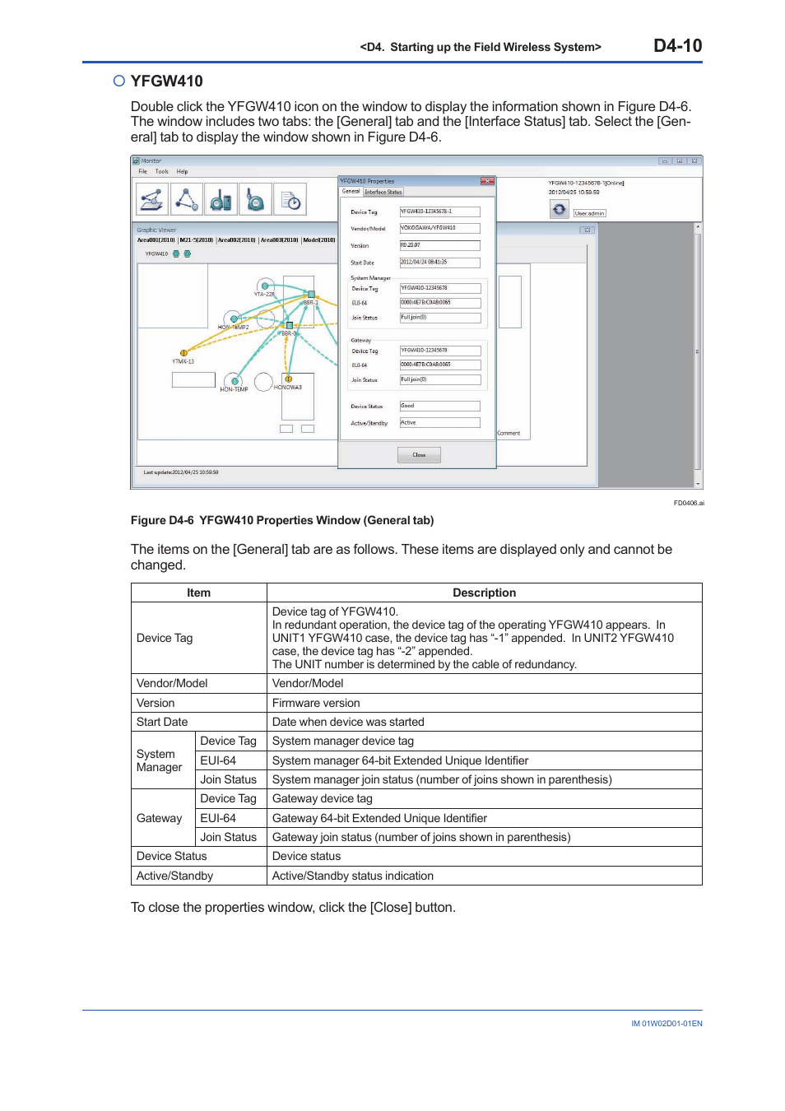Click the Monitor window vertical scrollbar track
This screenshot has height=1111, width=785.
[x=698, y=356]
